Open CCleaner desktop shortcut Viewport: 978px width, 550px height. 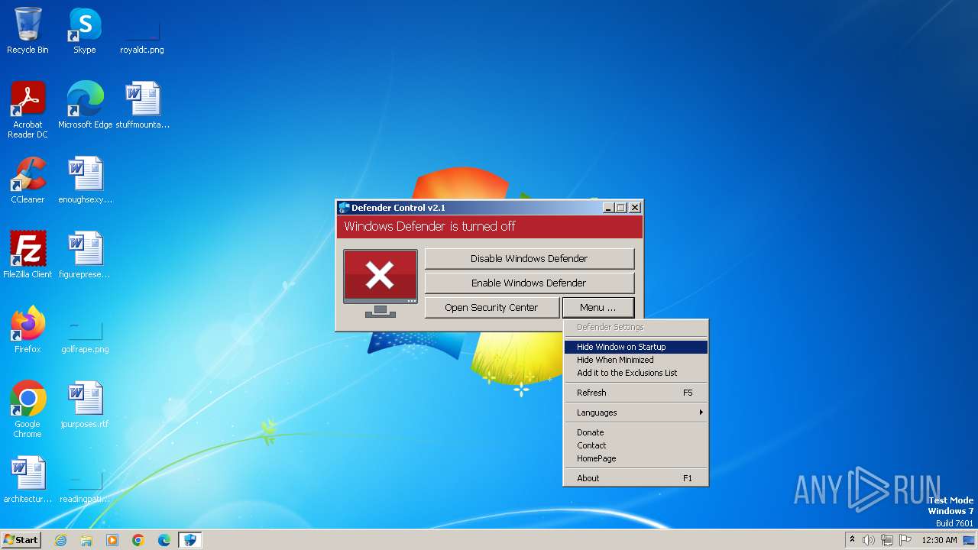28,180
